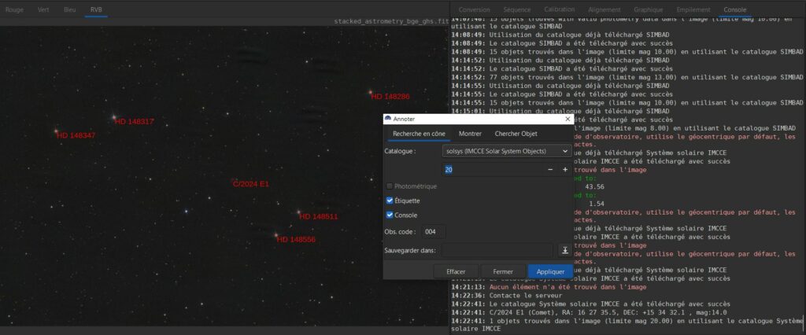Viewport: 806px width, 335px height.
Task: Show the Rouge channel tab
Action: pos(15,9)
